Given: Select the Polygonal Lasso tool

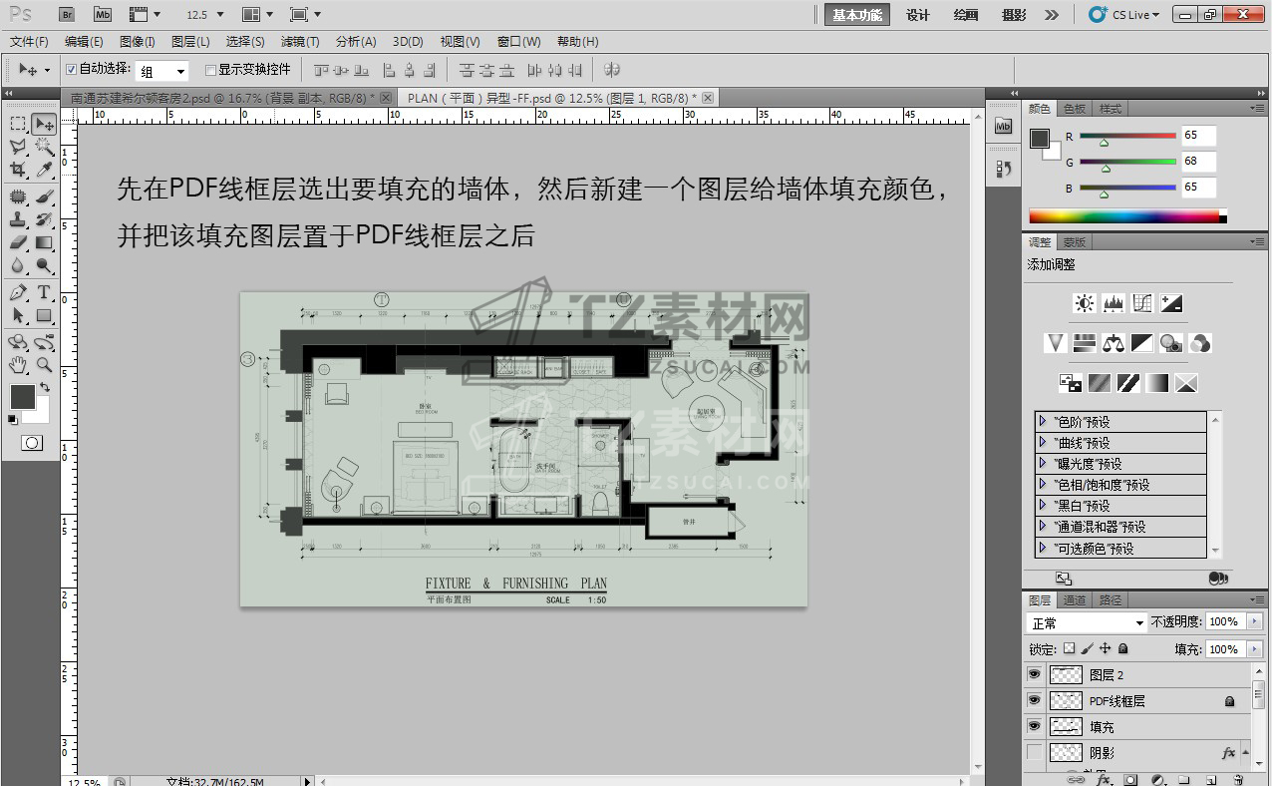Looking at the screenshot, I should click(18, 148).
